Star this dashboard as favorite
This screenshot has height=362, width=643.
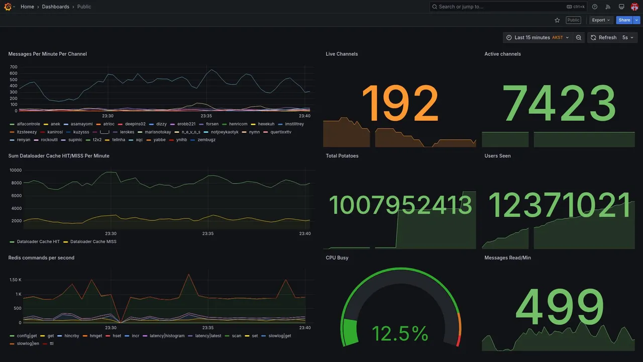point(557,20)
